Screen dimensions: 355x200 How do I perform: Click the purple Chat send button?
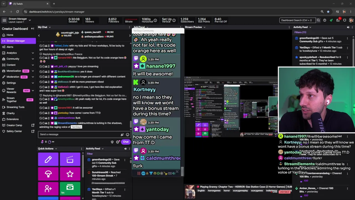(126, 142)
